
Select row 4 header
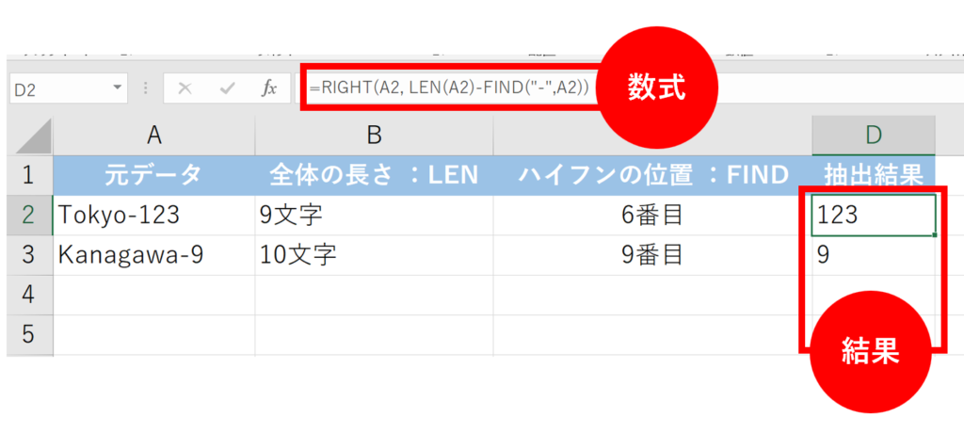coord(30,296)
